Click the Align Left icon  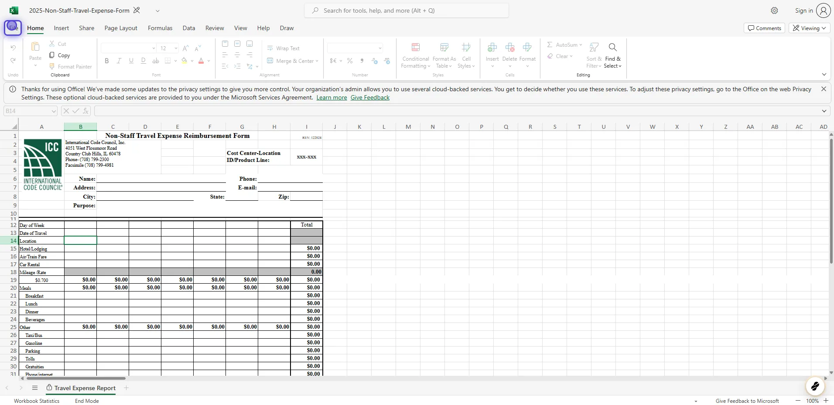coord(225,55)
